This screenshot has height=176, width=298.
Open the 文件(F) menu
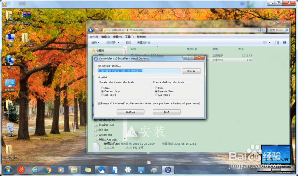pos(94,37)
